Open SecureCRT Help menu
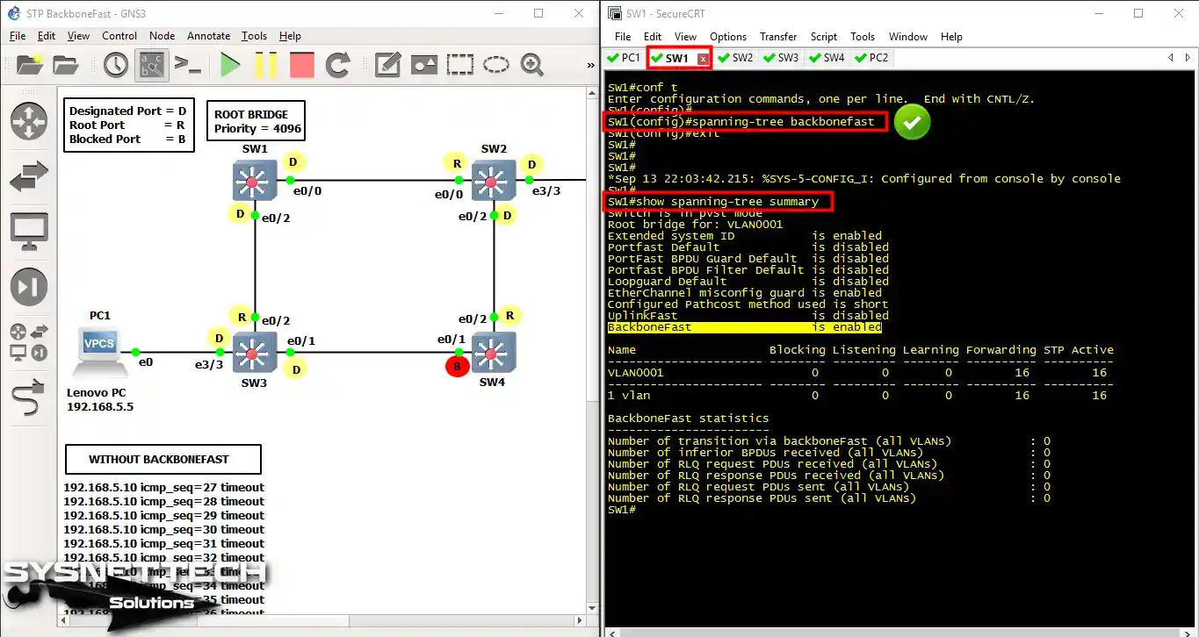Image resolution: width=1199 pixels, height=637 pixels. pyautogui.click(x=951, y=37)
